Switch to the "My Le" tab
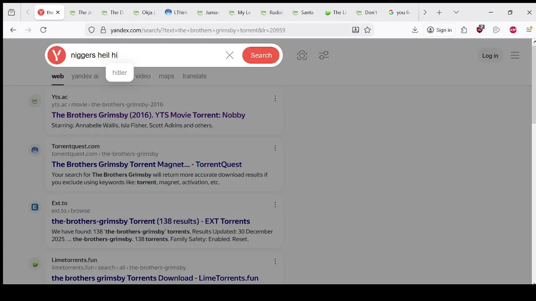Image resolution: width=536 pixels, height=301 pixels. 240,13
